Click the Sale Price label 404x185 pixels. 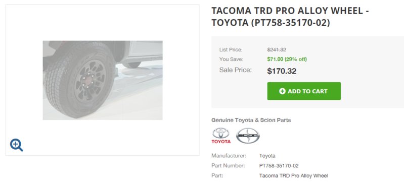point(236,70)
